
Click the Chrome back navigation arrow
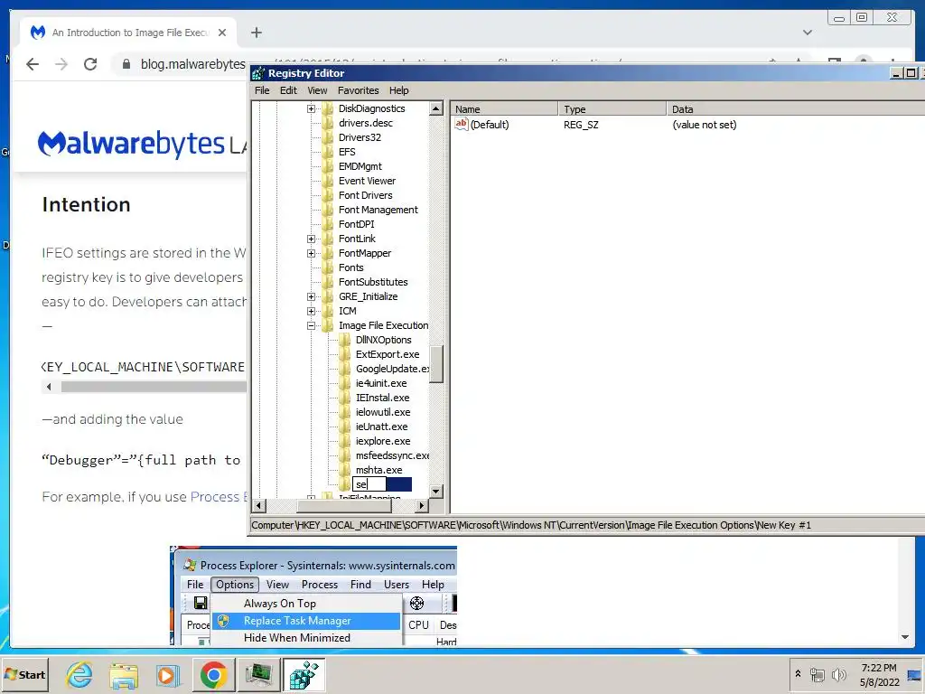[33, 64]
